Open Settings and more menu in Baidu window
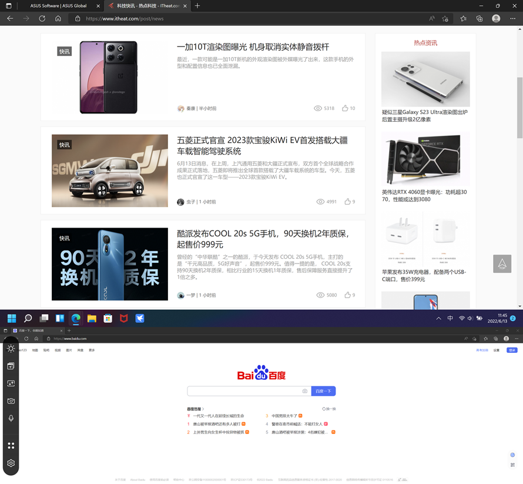 (517, 339)
